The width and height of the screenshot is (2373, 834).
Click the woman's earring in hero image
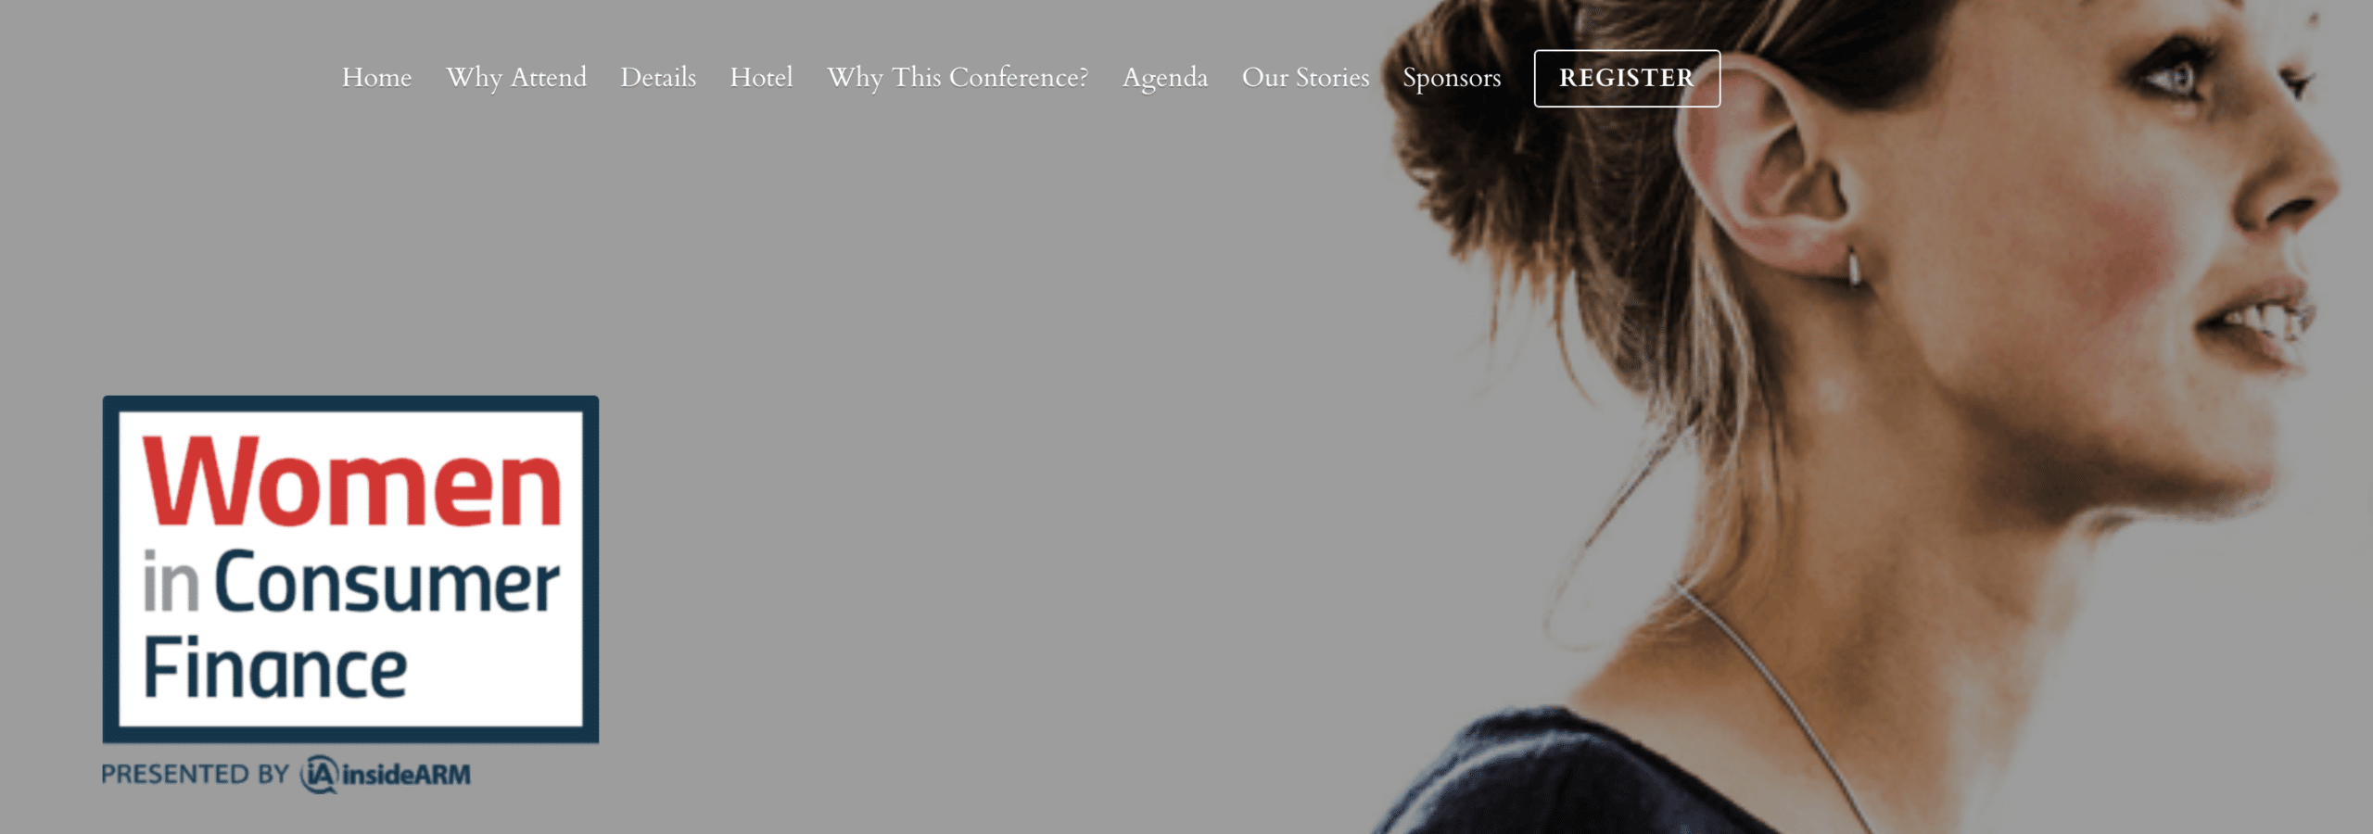coord(1853,268)
